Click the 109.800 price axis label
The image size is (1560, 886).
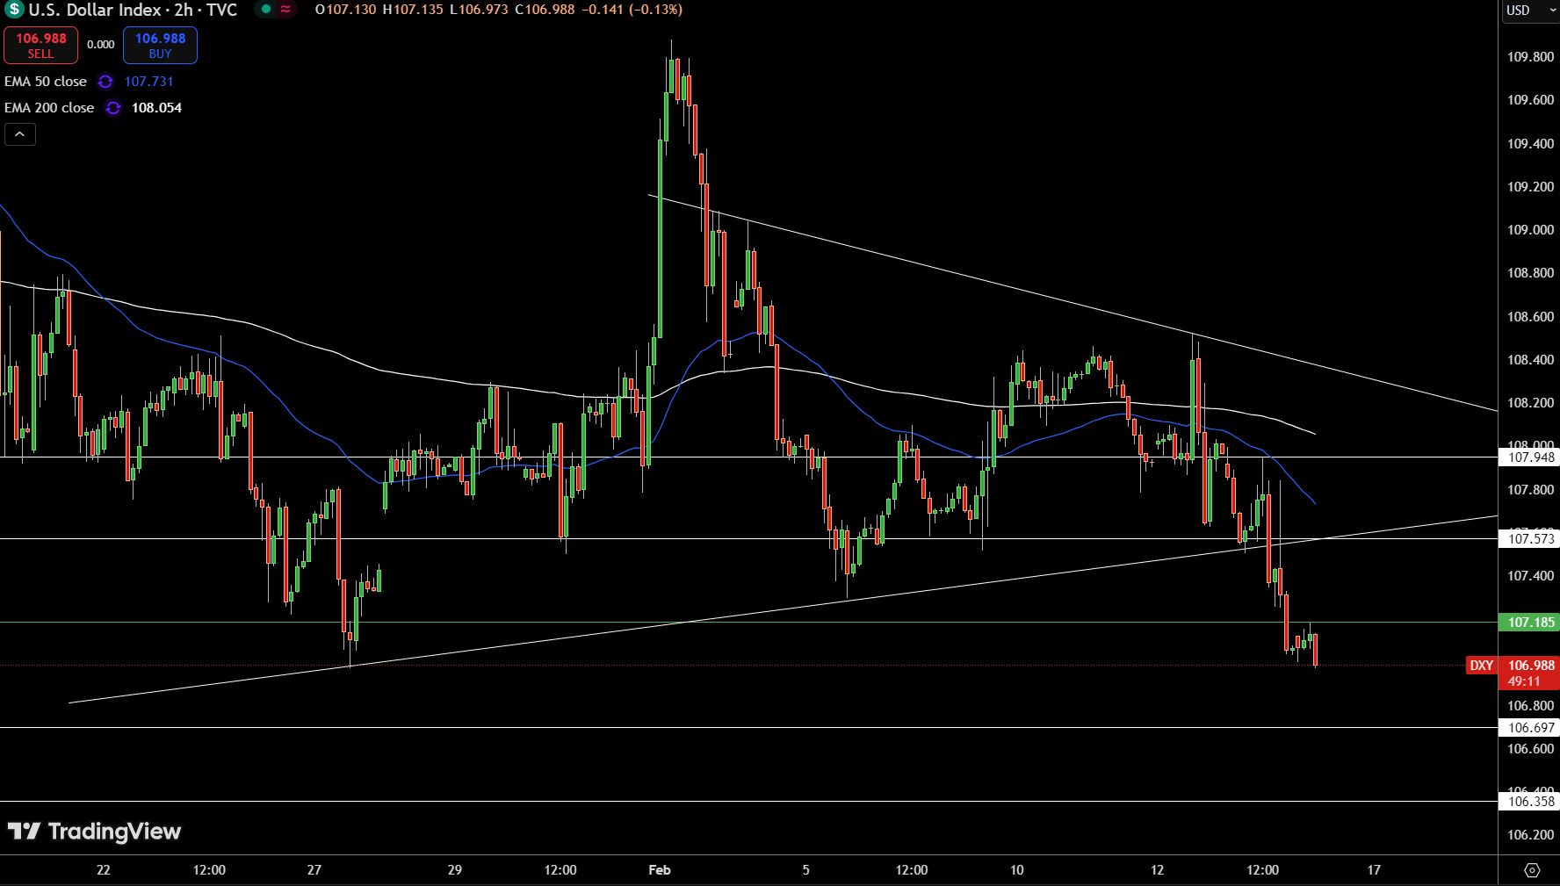point(1530,57)
